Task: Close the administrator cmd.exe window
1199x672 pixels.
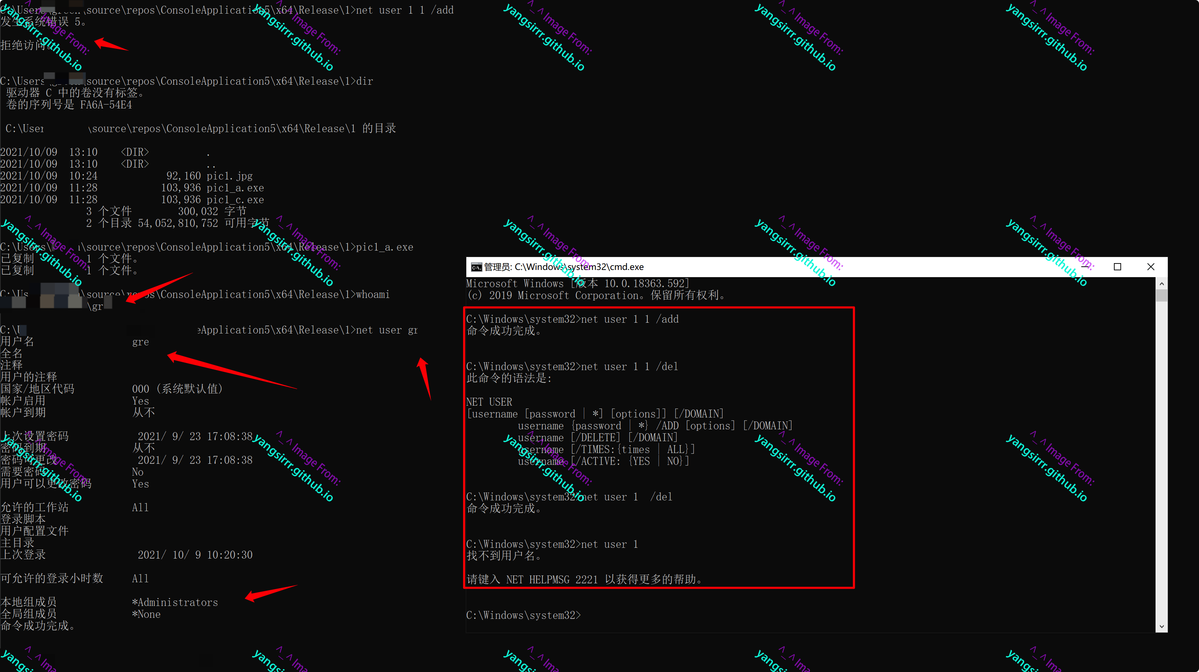Action: coord(1151,267)
